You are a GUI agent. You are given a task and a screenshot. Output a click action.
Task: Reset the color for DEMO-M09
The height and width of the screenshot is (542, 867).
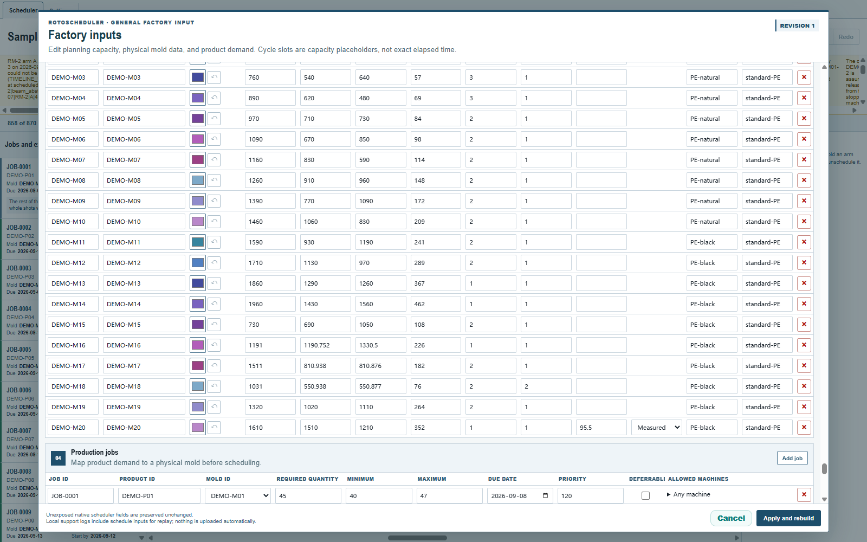click(214, 201)
